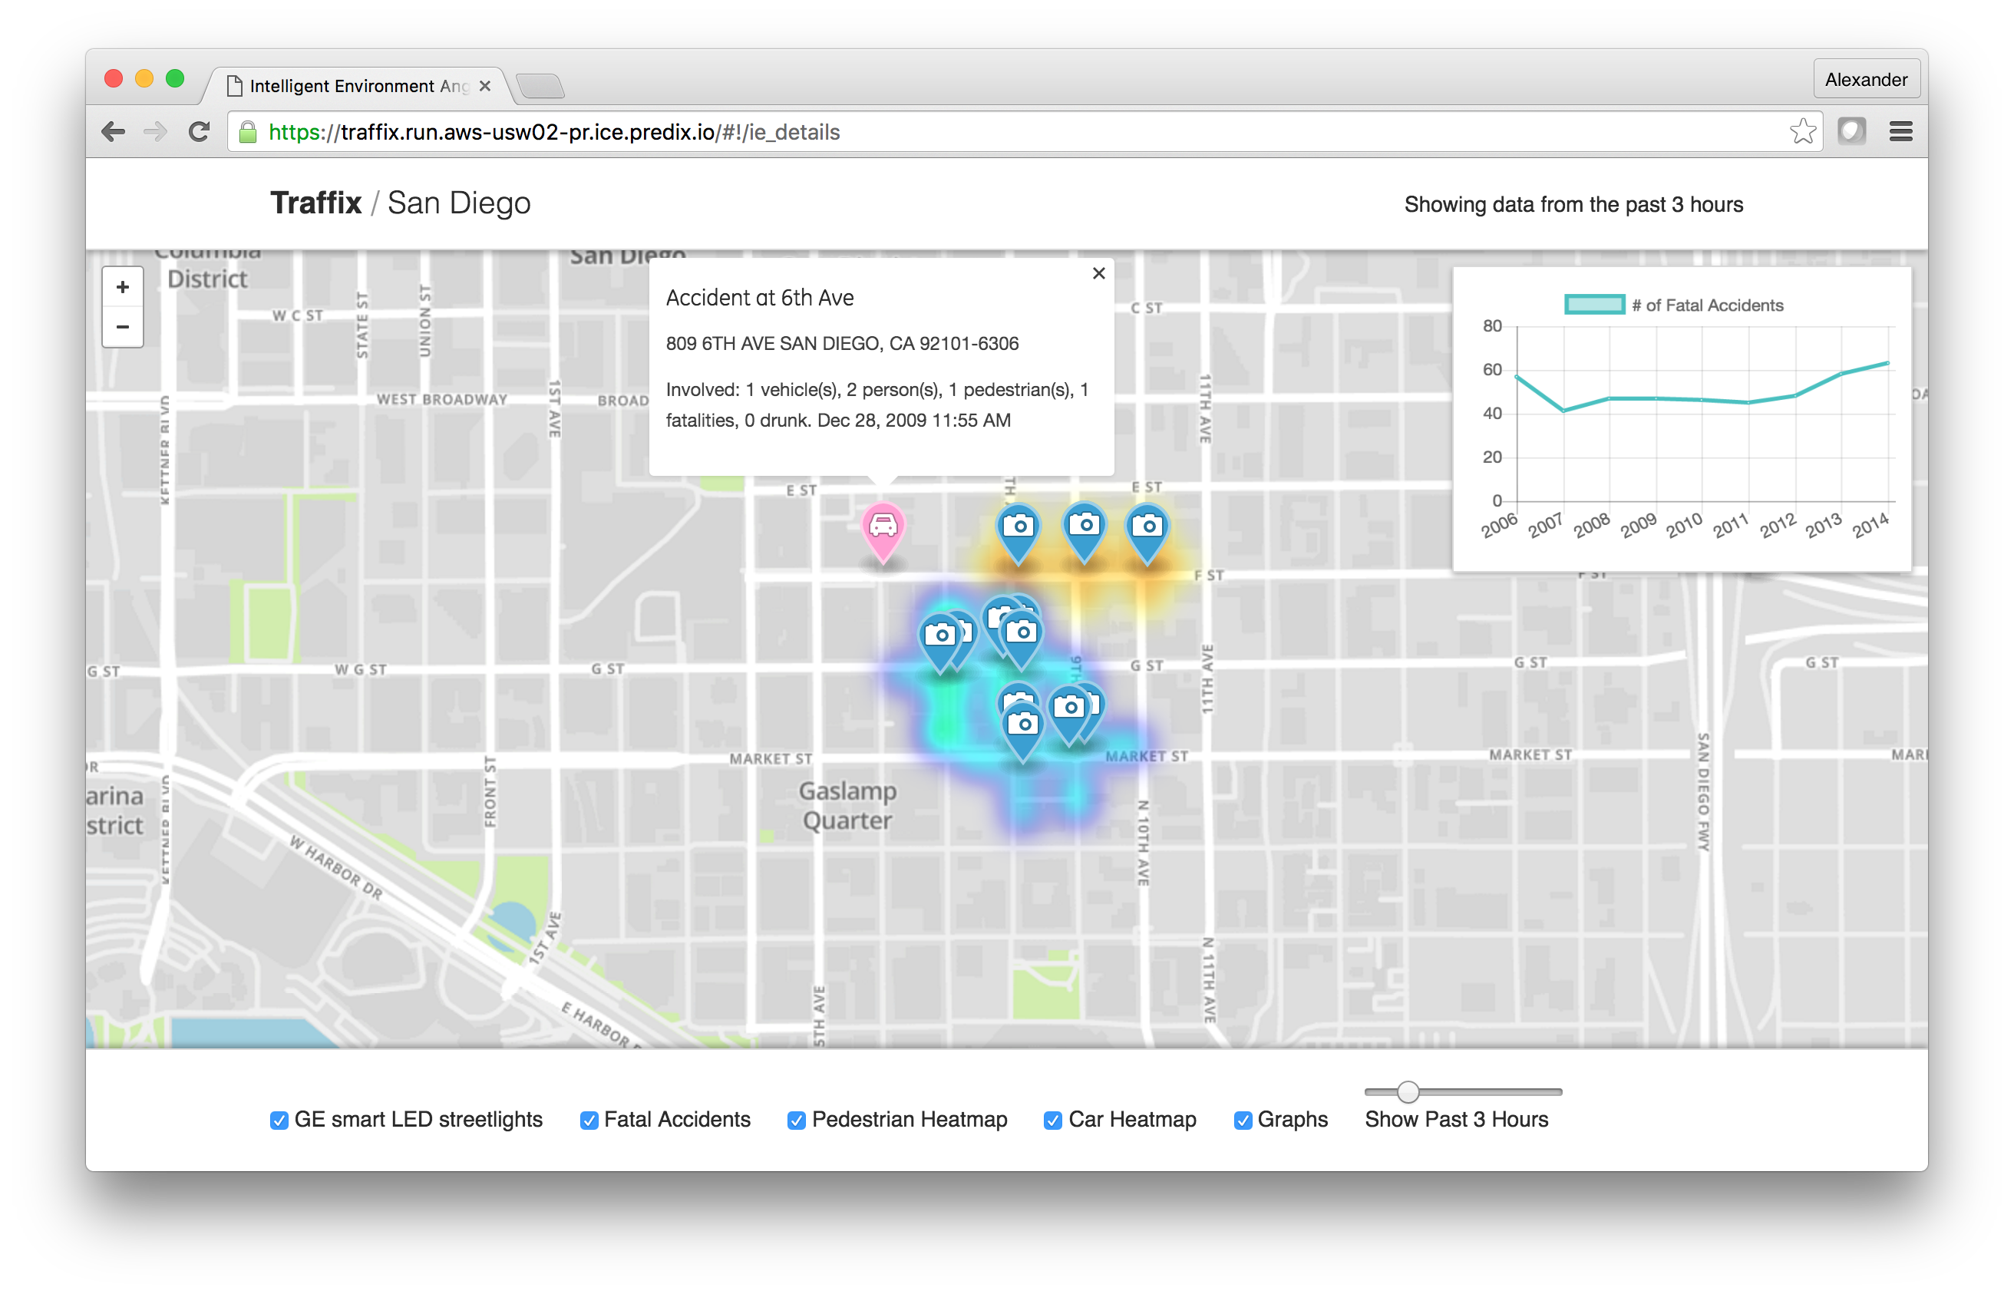Click the Show Past Hours slider handle
Viewport: 2014px width, 1294px height.
click(x=1408, y=1091)
